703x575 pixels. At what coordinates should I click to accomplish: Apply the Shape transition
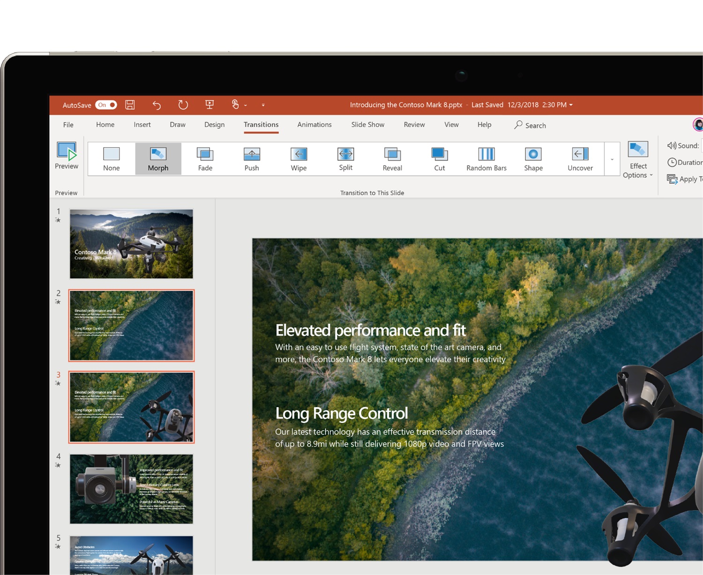coord(533,158)
